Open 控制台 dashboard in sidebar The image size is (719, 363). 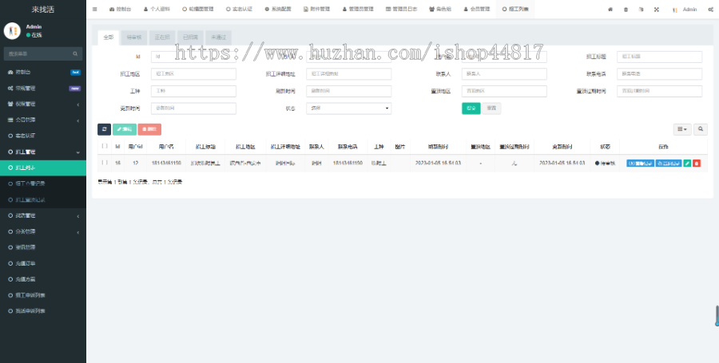[x=43, y=72]
